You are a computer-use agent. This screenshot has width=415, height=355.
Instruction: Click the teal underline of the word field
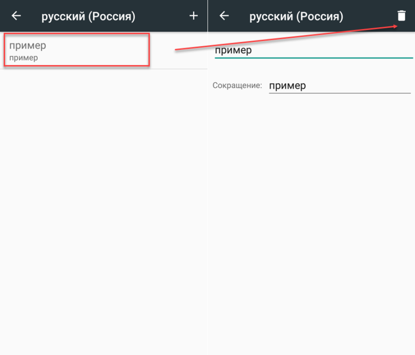pyautogui.click(x=313, y=58)
